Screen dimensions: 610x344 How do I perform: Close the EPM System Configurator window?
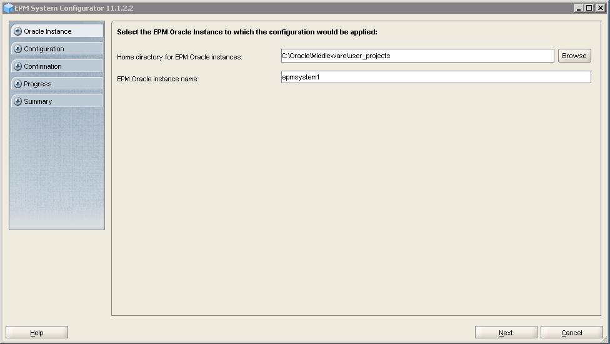601,8
